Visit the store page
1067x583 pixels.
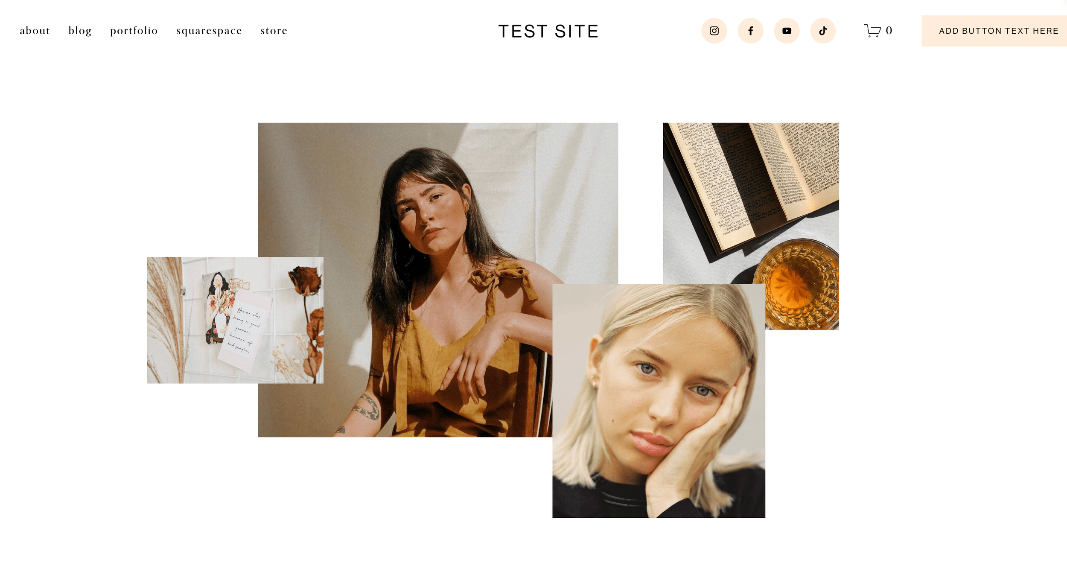(x=274, y=31)
